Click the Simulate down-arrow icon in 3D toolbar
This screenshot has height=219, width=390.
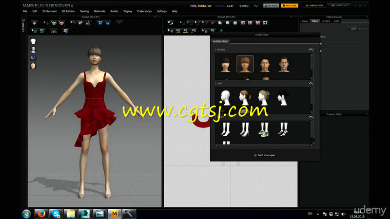34,23
